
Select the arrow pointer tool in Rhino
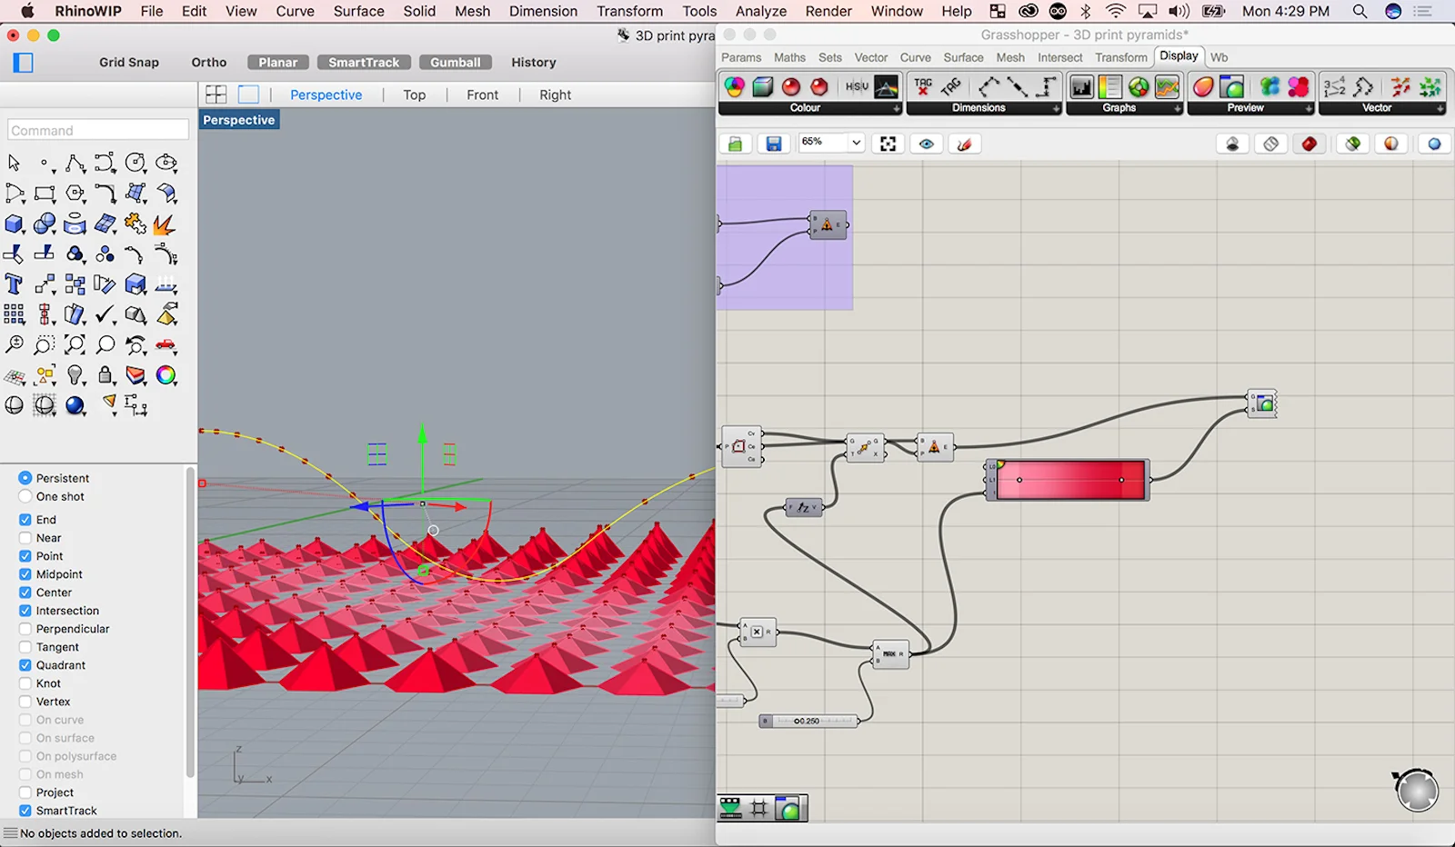coord(14,163)
